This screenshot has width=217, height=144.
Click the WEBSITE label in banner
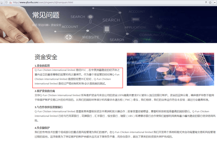point(91,37)
